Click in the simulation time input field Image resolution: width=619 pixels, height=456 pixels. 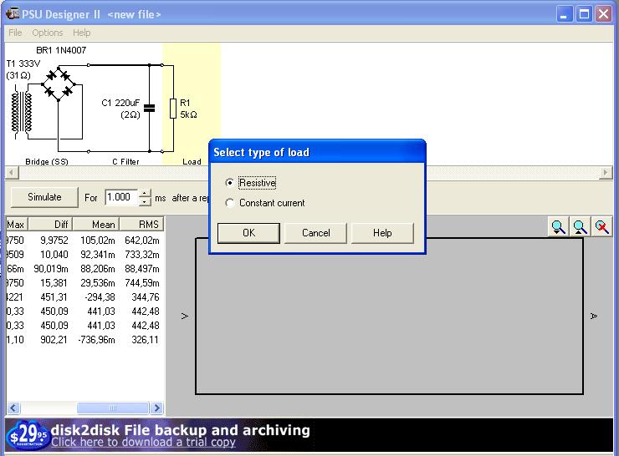click(120, 197)
